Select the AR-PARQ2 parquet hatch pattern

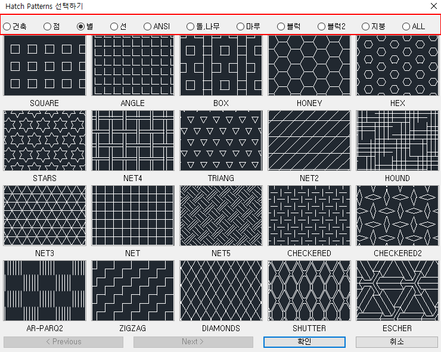coord(45,291)
